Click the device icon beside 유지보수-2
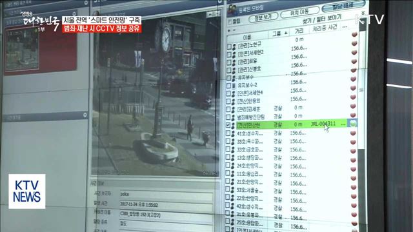Image resolution: width=413 pixels, height=232 pixels. coord(234,86)
